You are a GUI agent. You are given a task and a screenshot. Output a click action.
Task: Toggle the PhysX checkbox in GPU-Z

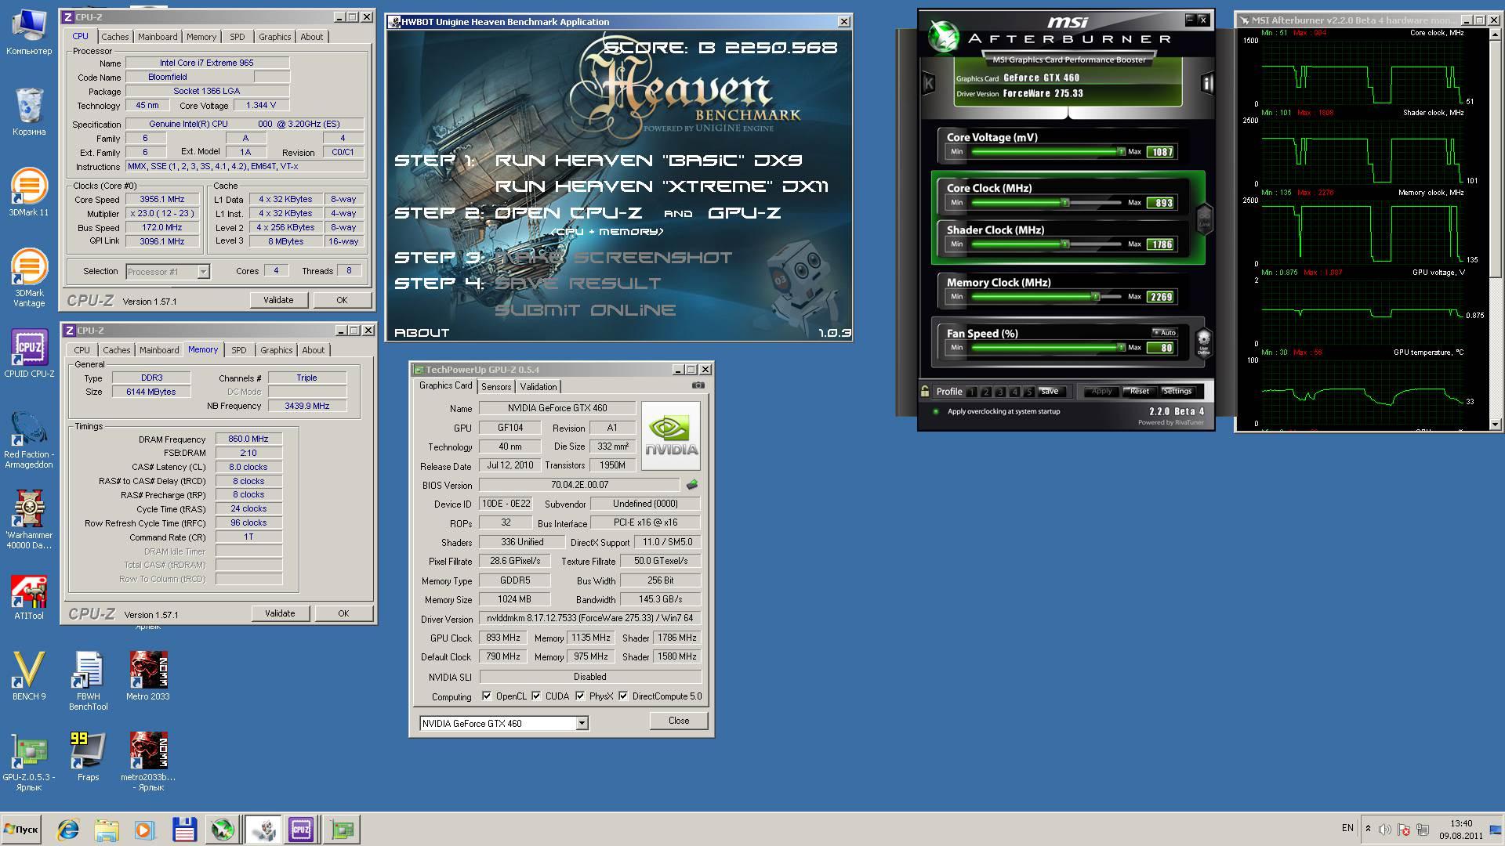click(580, 696)
